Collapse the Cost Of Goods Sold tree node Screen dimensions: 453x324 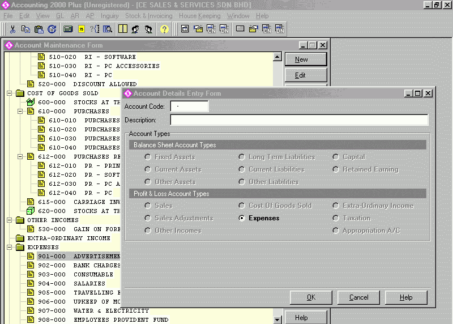pos(10,93)
